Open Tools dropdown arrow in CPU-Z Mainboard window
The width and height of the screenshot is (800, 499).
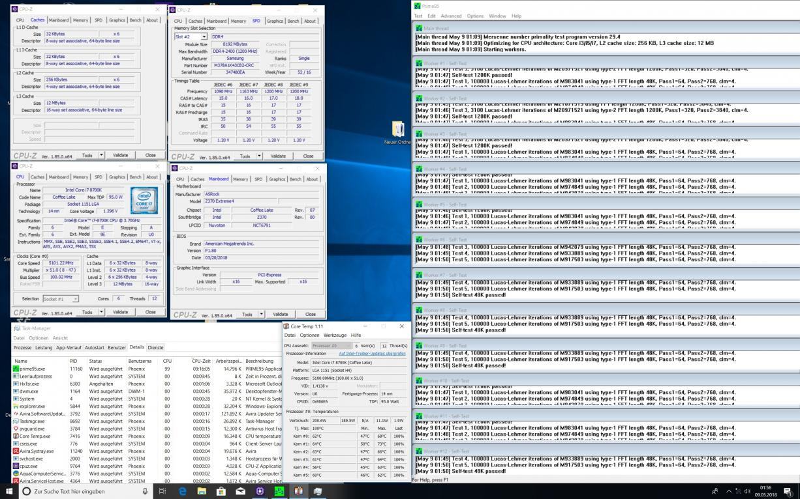[x=261, y=314]
